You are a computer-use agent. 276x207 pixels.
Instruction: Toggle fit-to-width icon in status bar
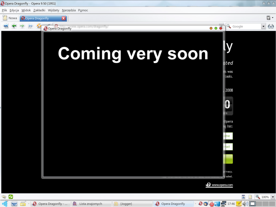[x=243, y=197]
